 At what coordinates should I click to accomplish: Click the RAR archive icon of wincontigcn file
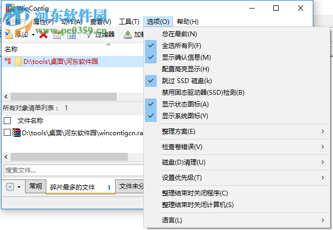pos(16,133)
